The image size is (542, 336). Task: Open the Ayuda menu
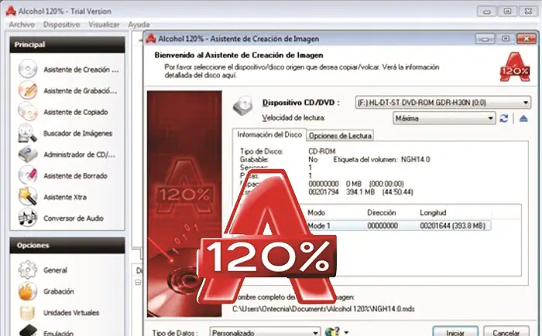tap(139, 25)
